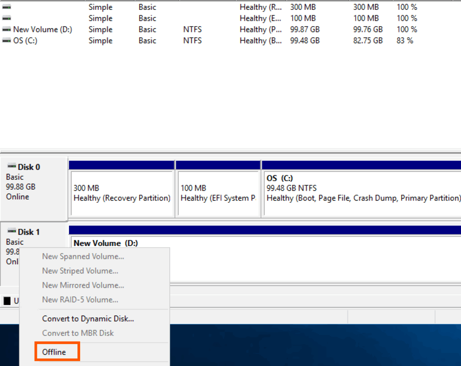Click the OS (C:) name in volume list
The height and width of the screenshot is (366, 461).
tap(25, 40)
